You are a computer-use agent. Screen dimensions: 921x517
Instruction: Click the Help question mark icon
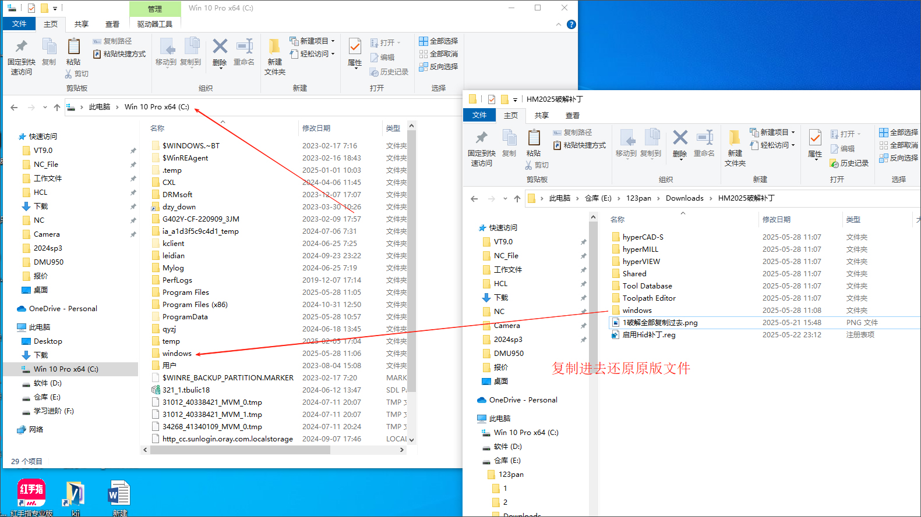pyautogui.click(x=571, y=24)
